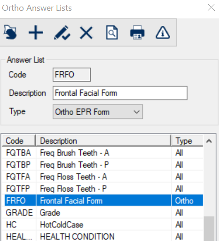This screenshot has width=219, height=241.
Task: Open the Type dropdown showing Ortho EPR Form
Action: point(98,112)
